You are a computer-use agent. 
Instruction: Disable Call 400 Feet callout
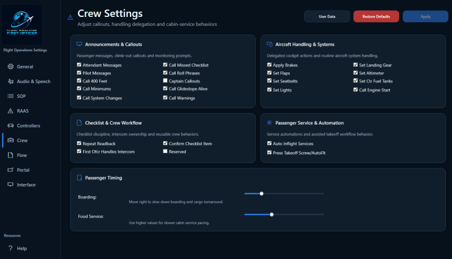pyautogui.click(x=79, y=81)
